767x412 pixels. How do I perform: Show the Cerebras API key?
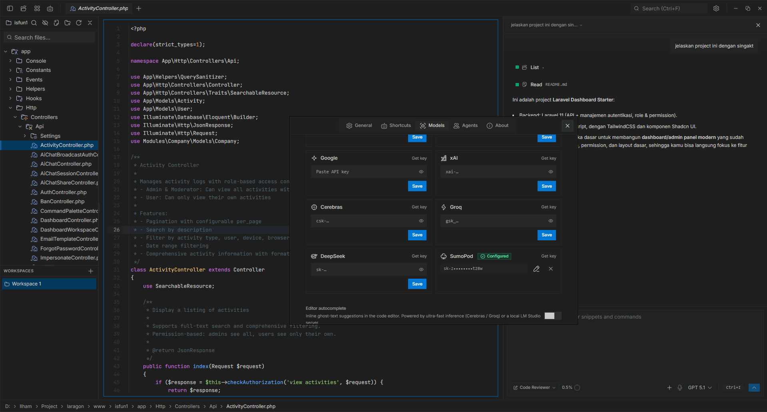click(421, 221)
